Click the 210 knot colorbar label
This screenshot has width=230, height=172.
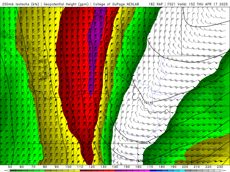tap(197, 167)
